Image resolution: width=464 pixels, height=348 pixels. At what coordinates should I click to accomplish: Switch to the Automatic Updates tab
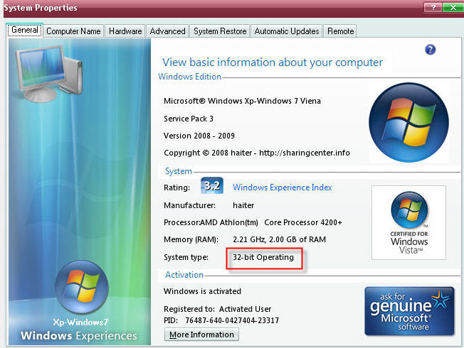(287, 31)
